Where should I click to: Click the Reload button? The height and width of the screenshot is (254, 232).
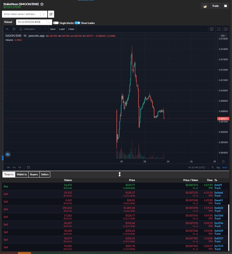coord(8,22)
